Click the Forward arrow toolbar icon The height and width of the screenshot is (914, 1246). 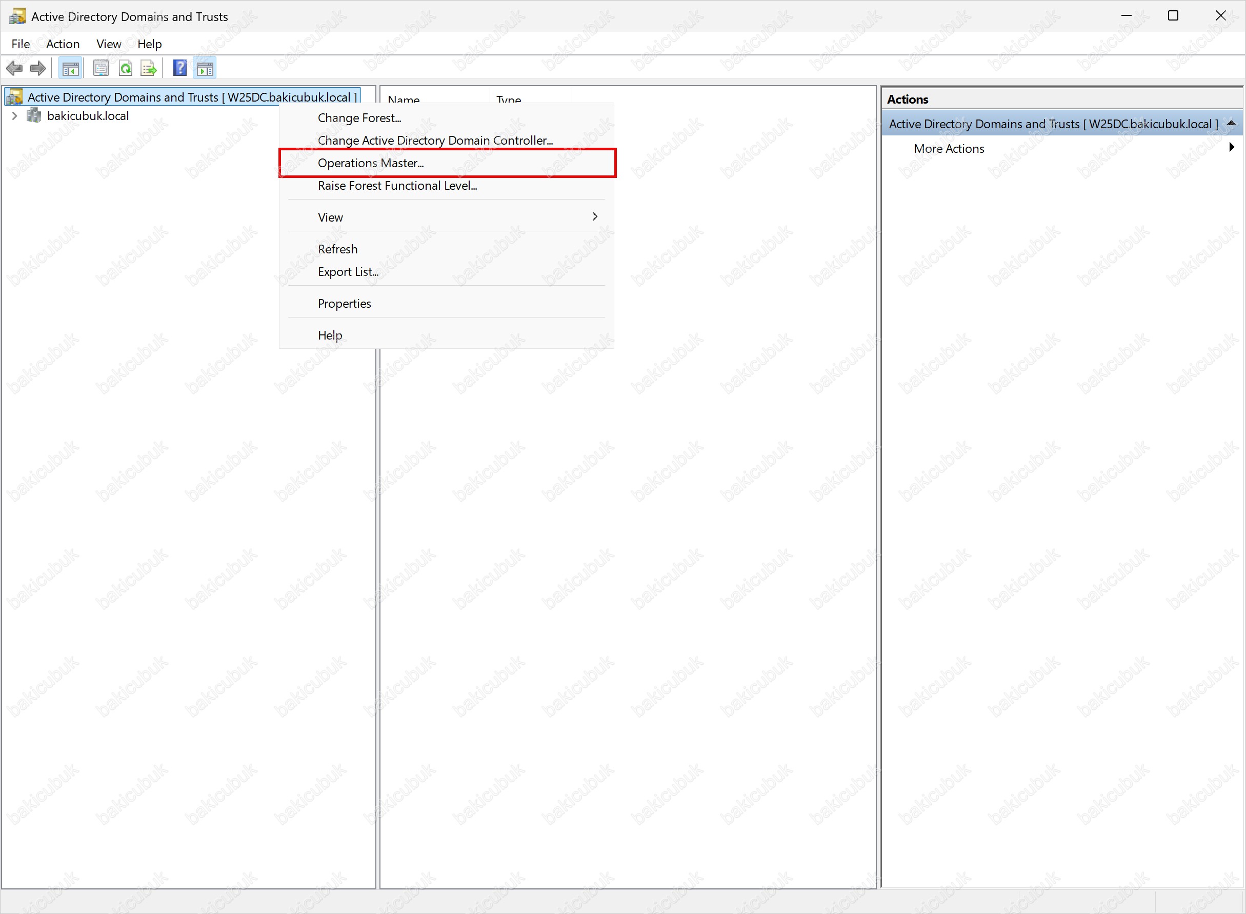(x=37, y=69)
